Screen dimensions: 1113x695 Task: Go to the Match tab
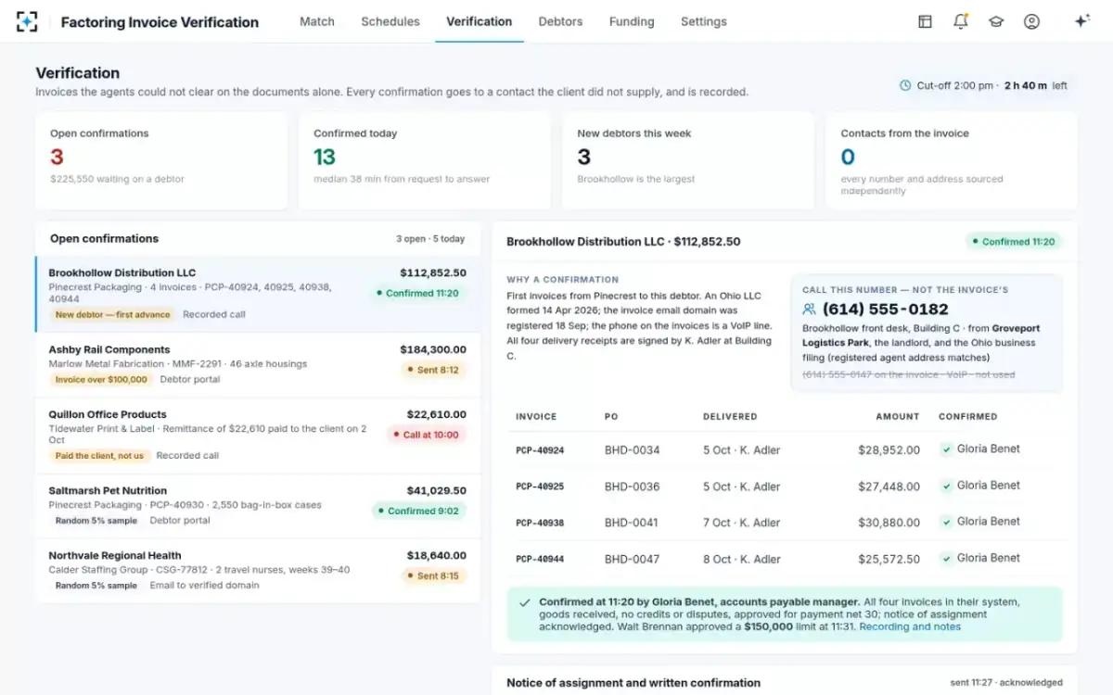(317, 21)
